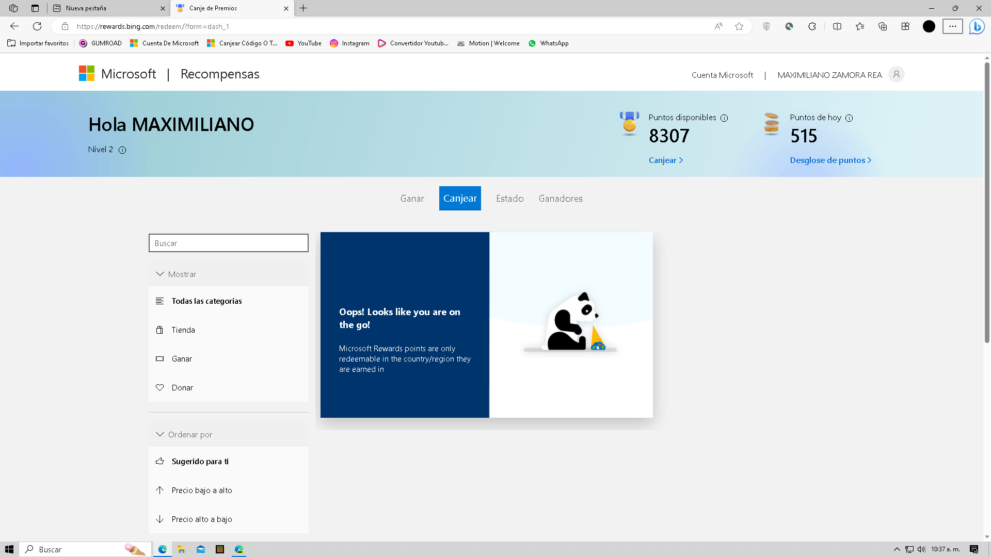Open Desglose de puntos link
Screen dimensions: 991x557
point(830,160)
